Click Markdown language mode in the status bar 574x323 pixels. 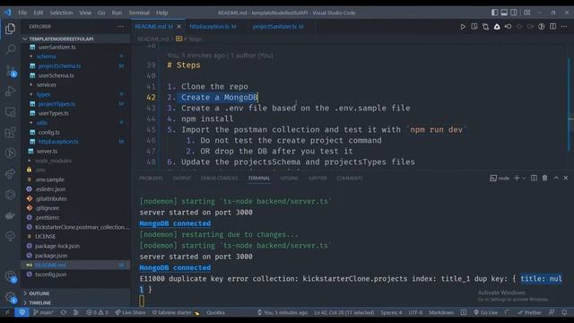(441, 312)
